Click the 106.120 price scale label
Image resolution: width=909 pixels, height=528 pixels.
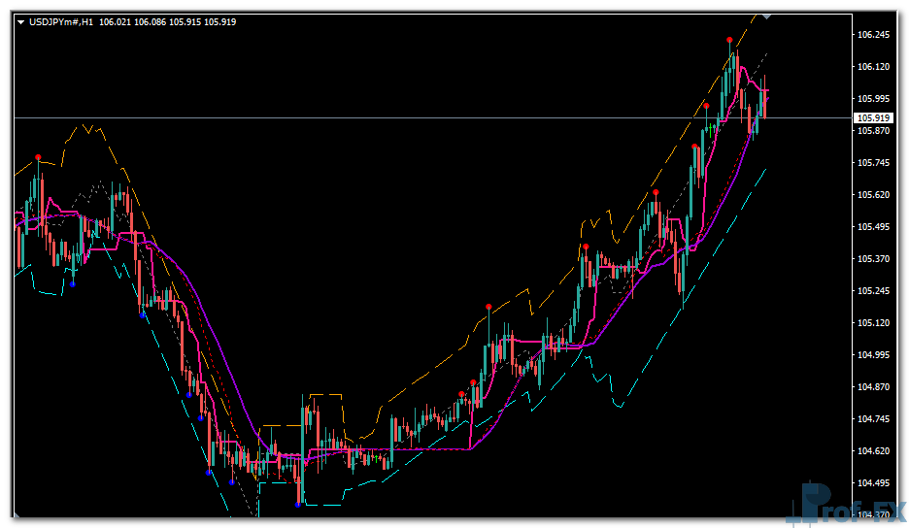(x=874, y=67)
